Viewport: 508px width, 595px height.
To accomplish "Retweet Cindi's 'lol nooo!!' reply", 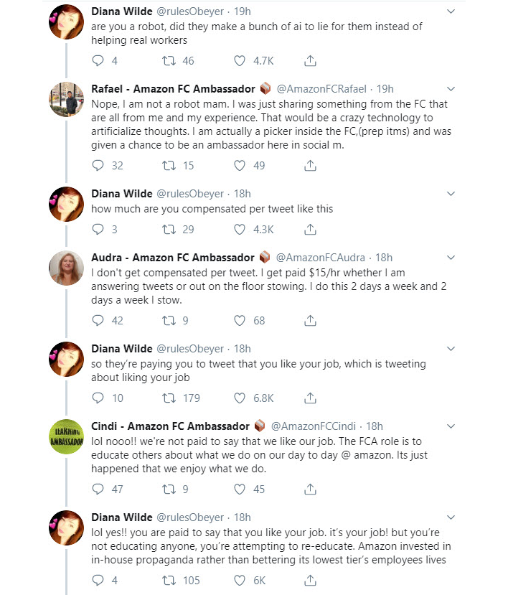I will tap(169, 489).
